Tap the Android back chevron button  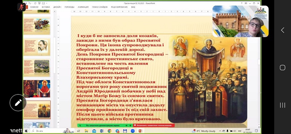click(283, 30)
